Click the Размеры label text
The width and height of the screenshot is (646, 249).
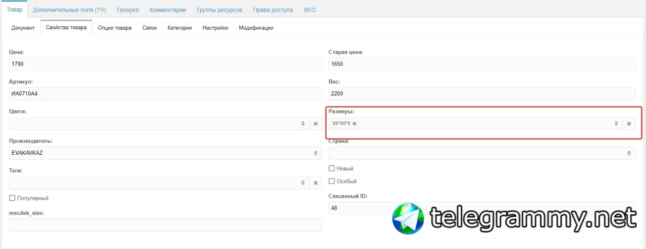click(x=342, y=111)
